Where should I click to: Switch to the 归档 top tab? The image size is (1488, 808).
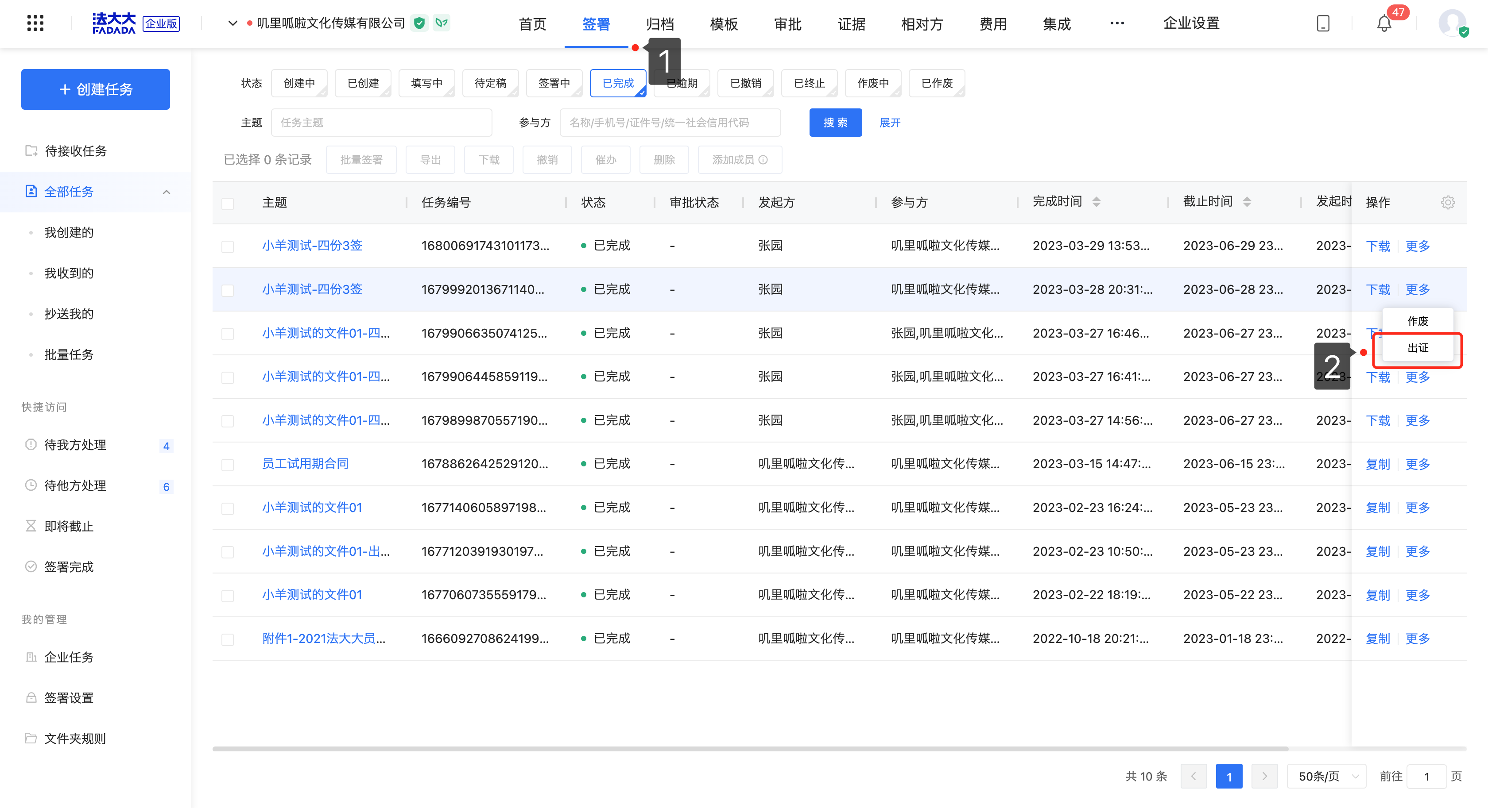pyautogui.click(x=660, y=24)
